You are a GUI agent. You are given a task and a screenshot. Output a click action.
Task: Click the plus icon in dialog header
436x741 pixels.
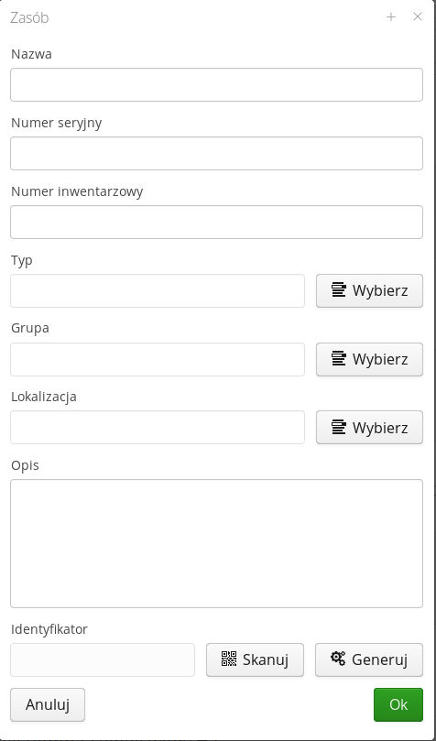click(390, 17)
